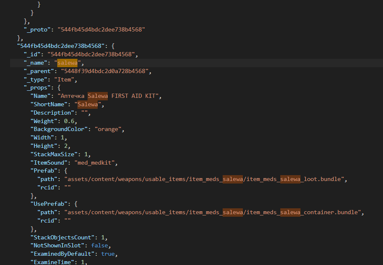Click the "Item" type value
The width and height of the screenshot is (383, 265).
click(x=64, y=79)
